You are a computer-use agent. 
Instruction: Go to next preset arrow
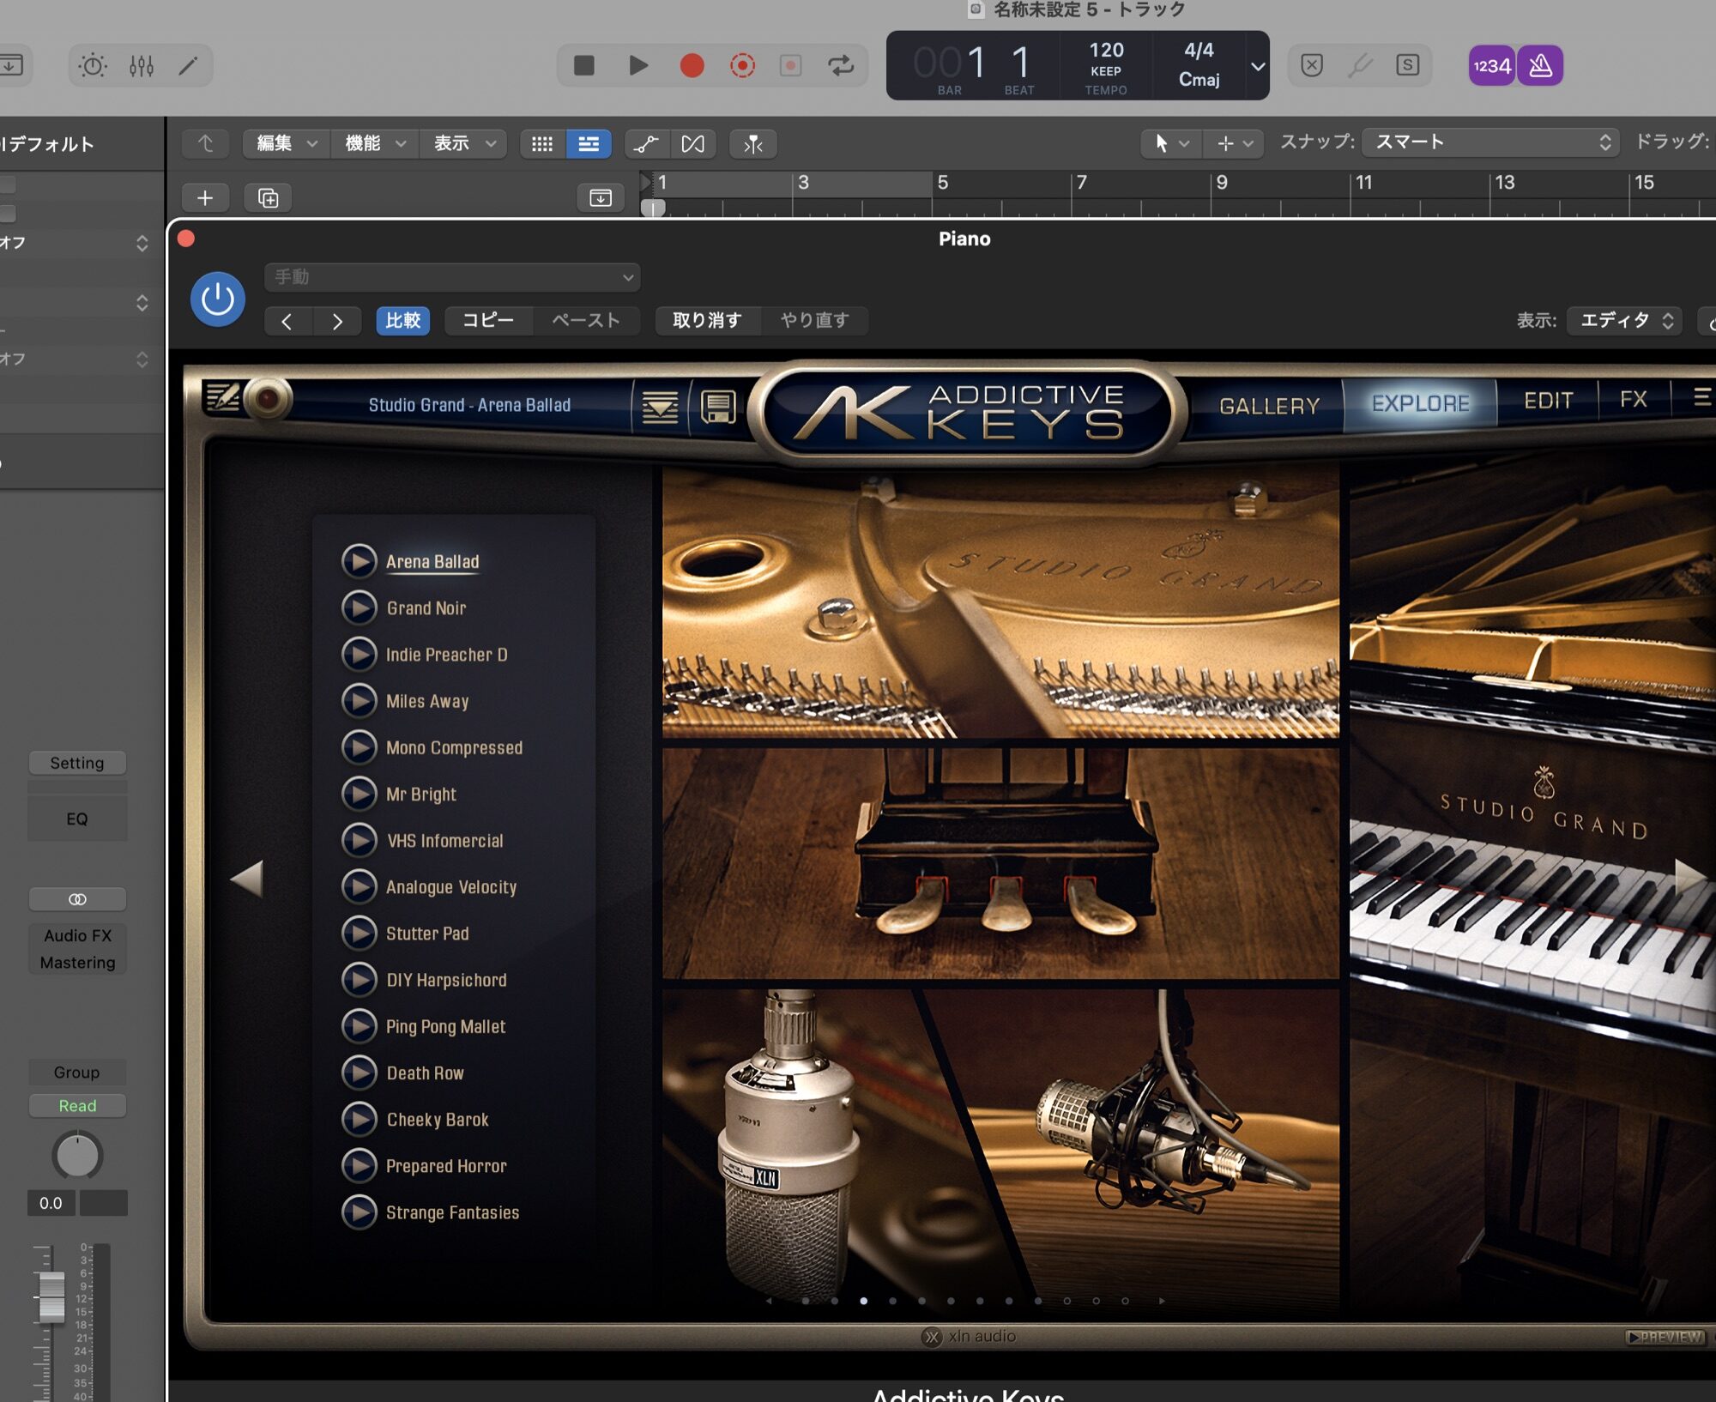coord(336,321)
